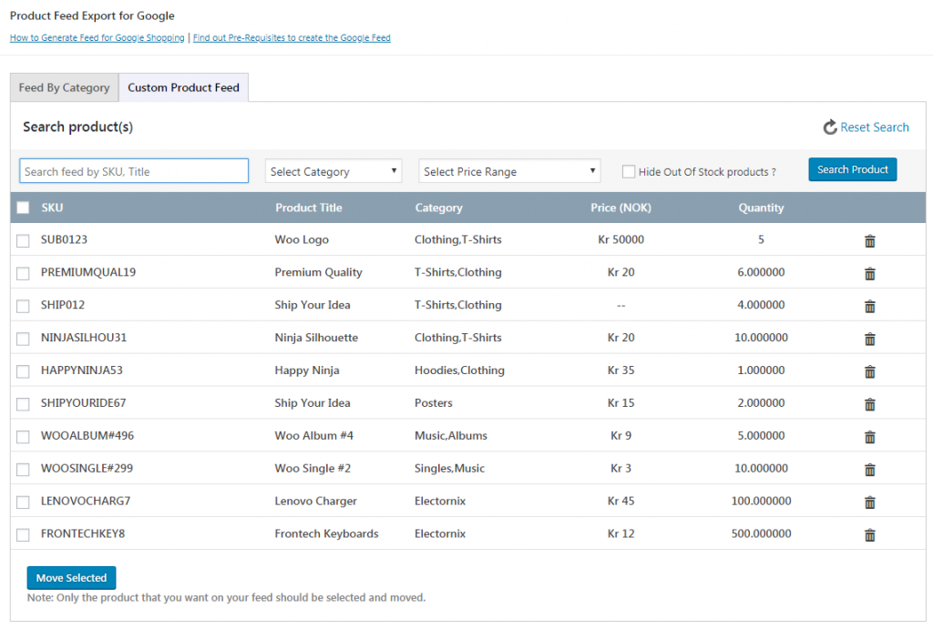Select the Custom Product Feed tab
Screen dimensions: 933x629
(x=184, y=87)
